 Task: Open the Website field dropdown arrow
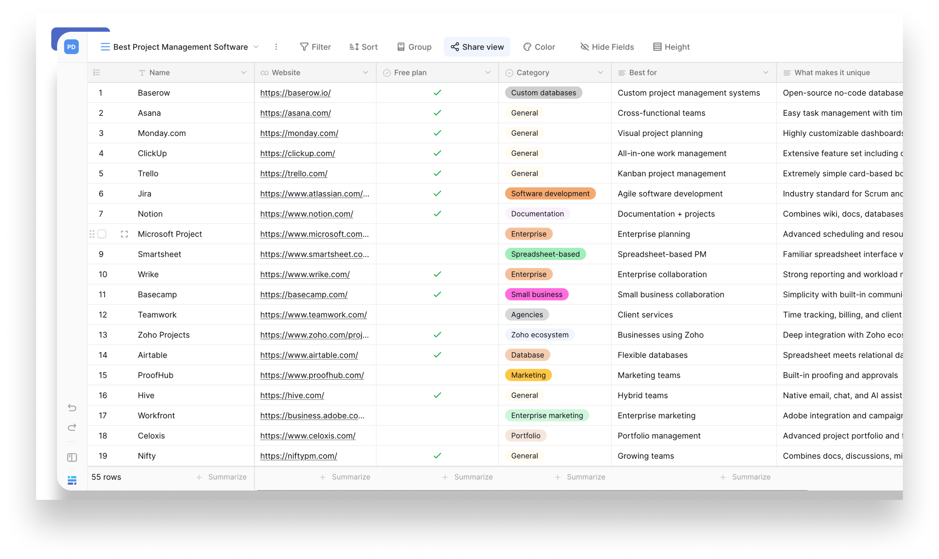(365, 72)
